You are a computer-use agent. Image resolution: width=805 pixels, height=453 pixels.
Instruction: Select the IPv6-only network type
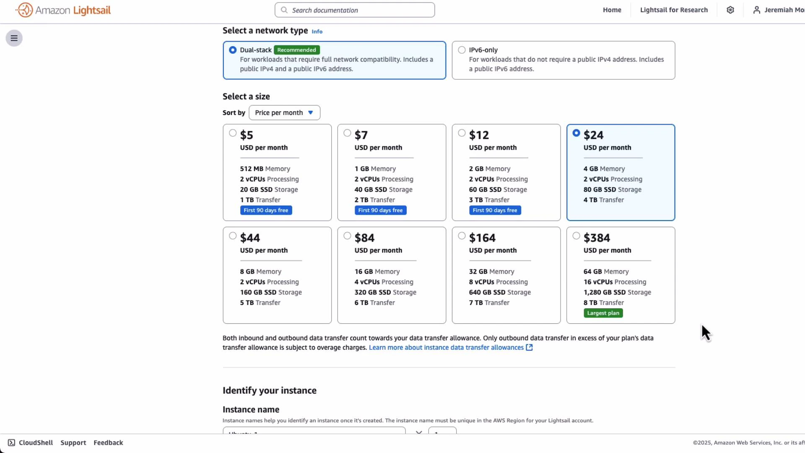pyautogui.click(x=462, y=49)
